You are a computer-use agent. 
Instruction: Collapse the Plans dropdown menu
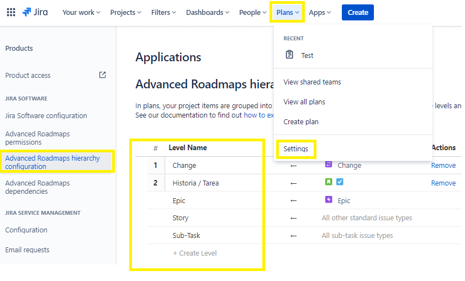tap(287, 13)
